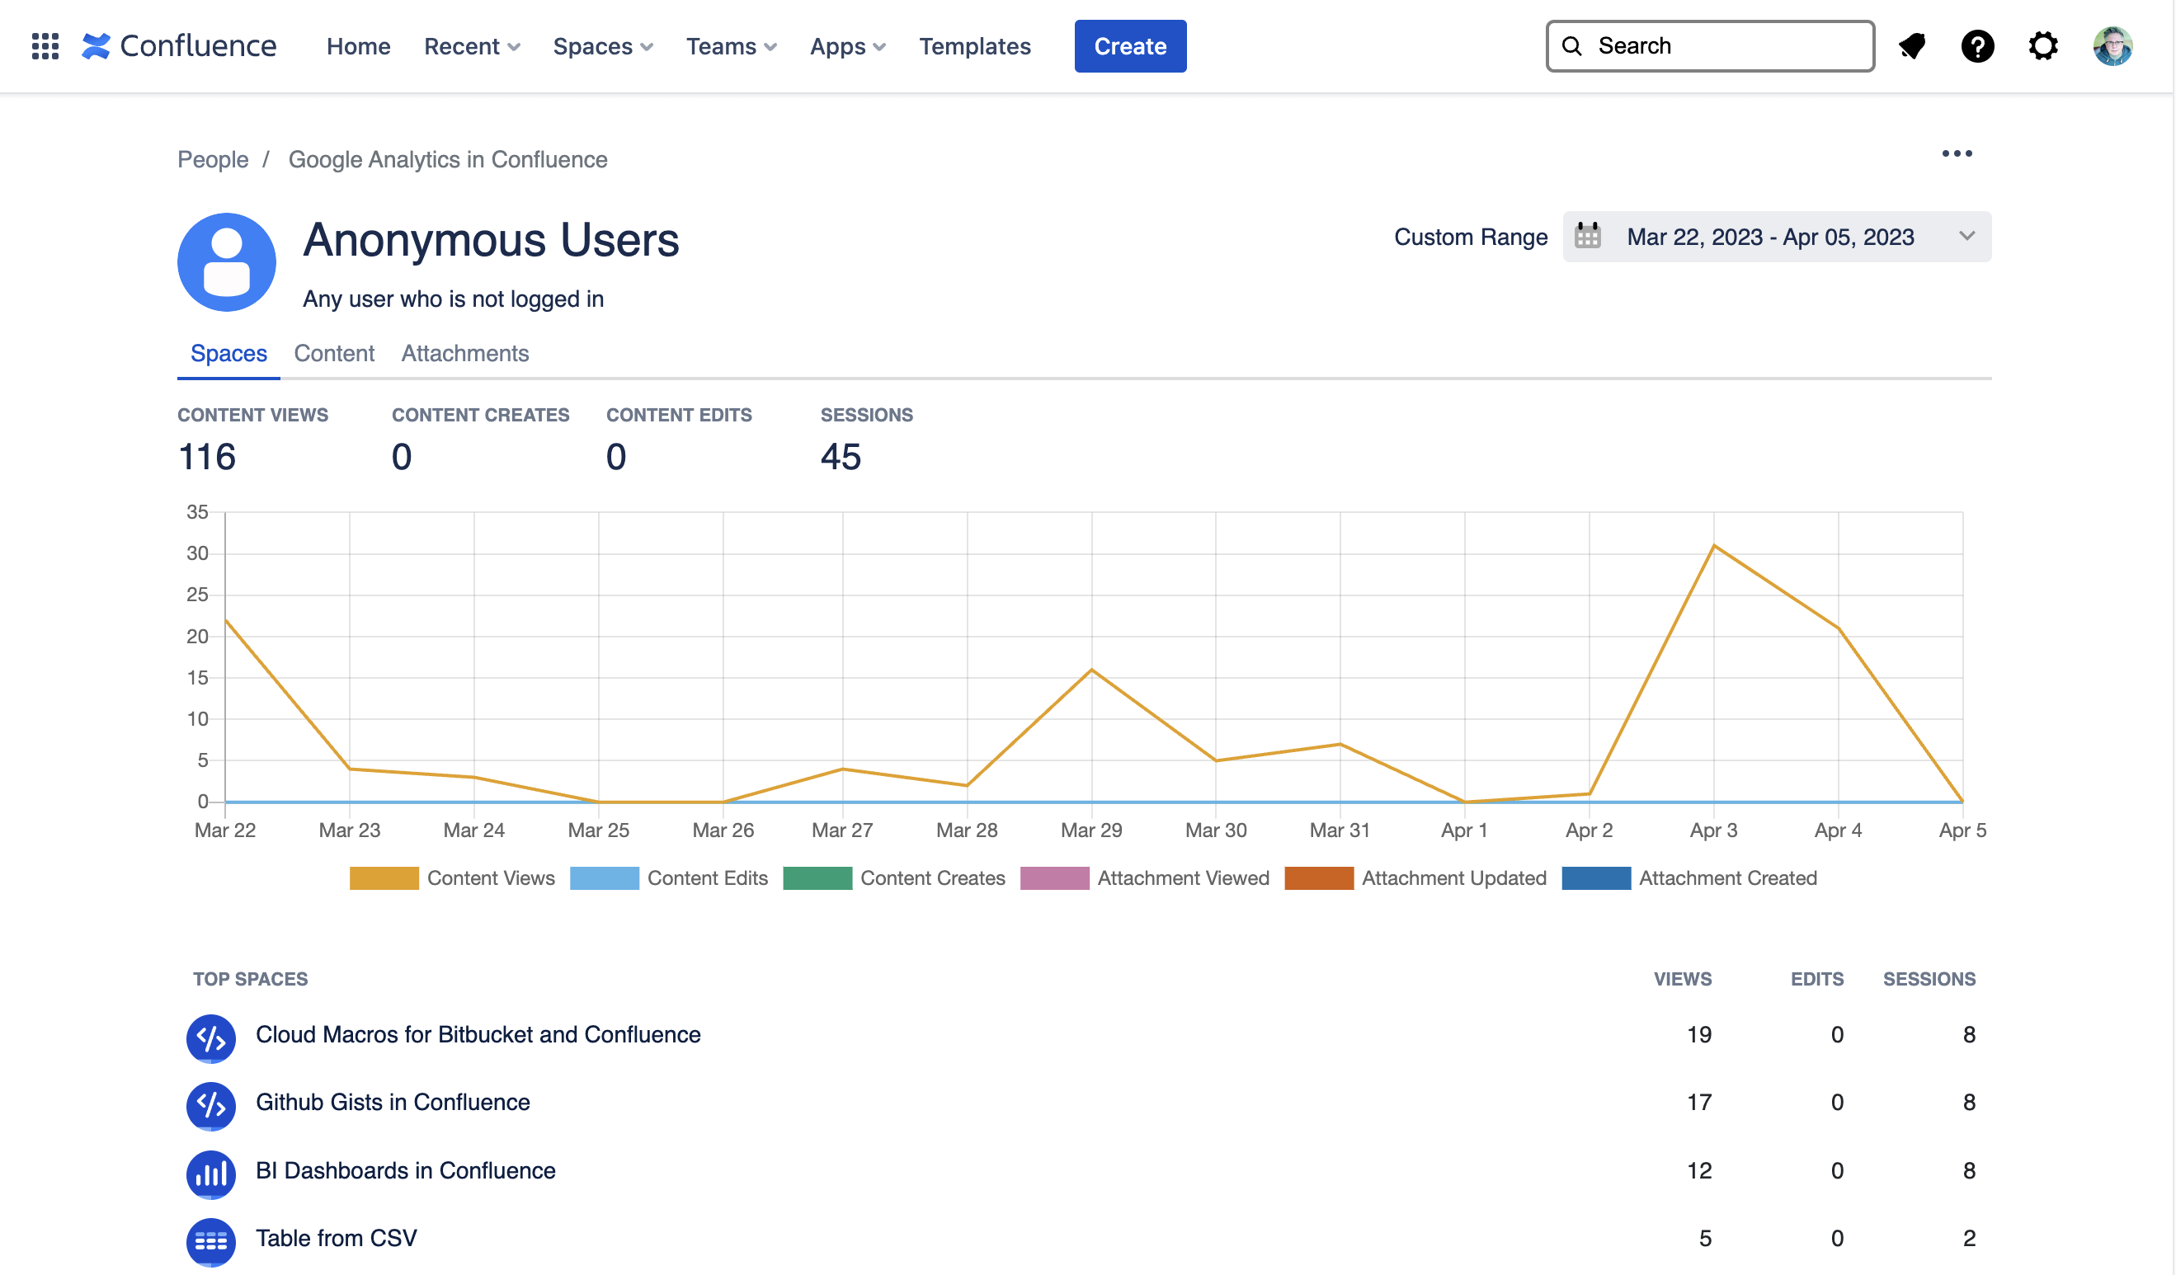Click the user profile avatar
The height and width of the screenshot is (1275, 2176).
(x=2112, y=45)
